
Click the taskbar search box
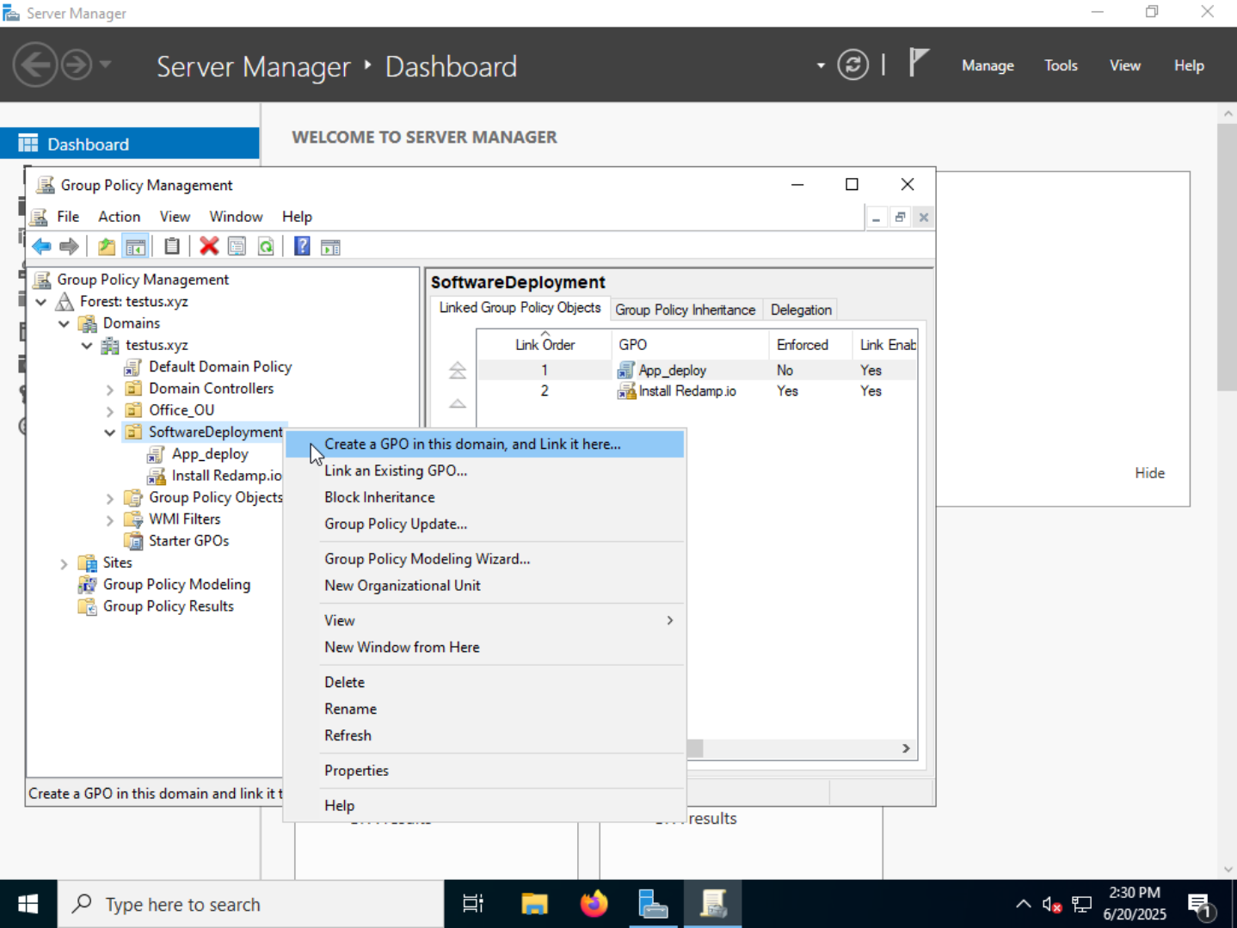click(x=250, y=904)
